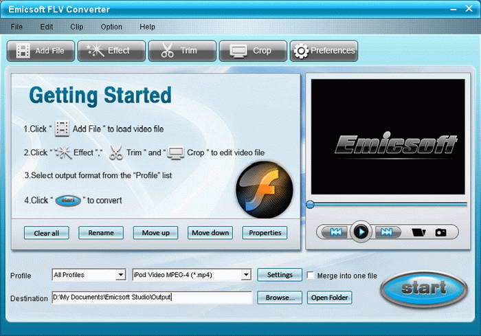This screenshot has height=336, width=481.
Task: Skip to previous clip in preview
Action: pos(335,232)
